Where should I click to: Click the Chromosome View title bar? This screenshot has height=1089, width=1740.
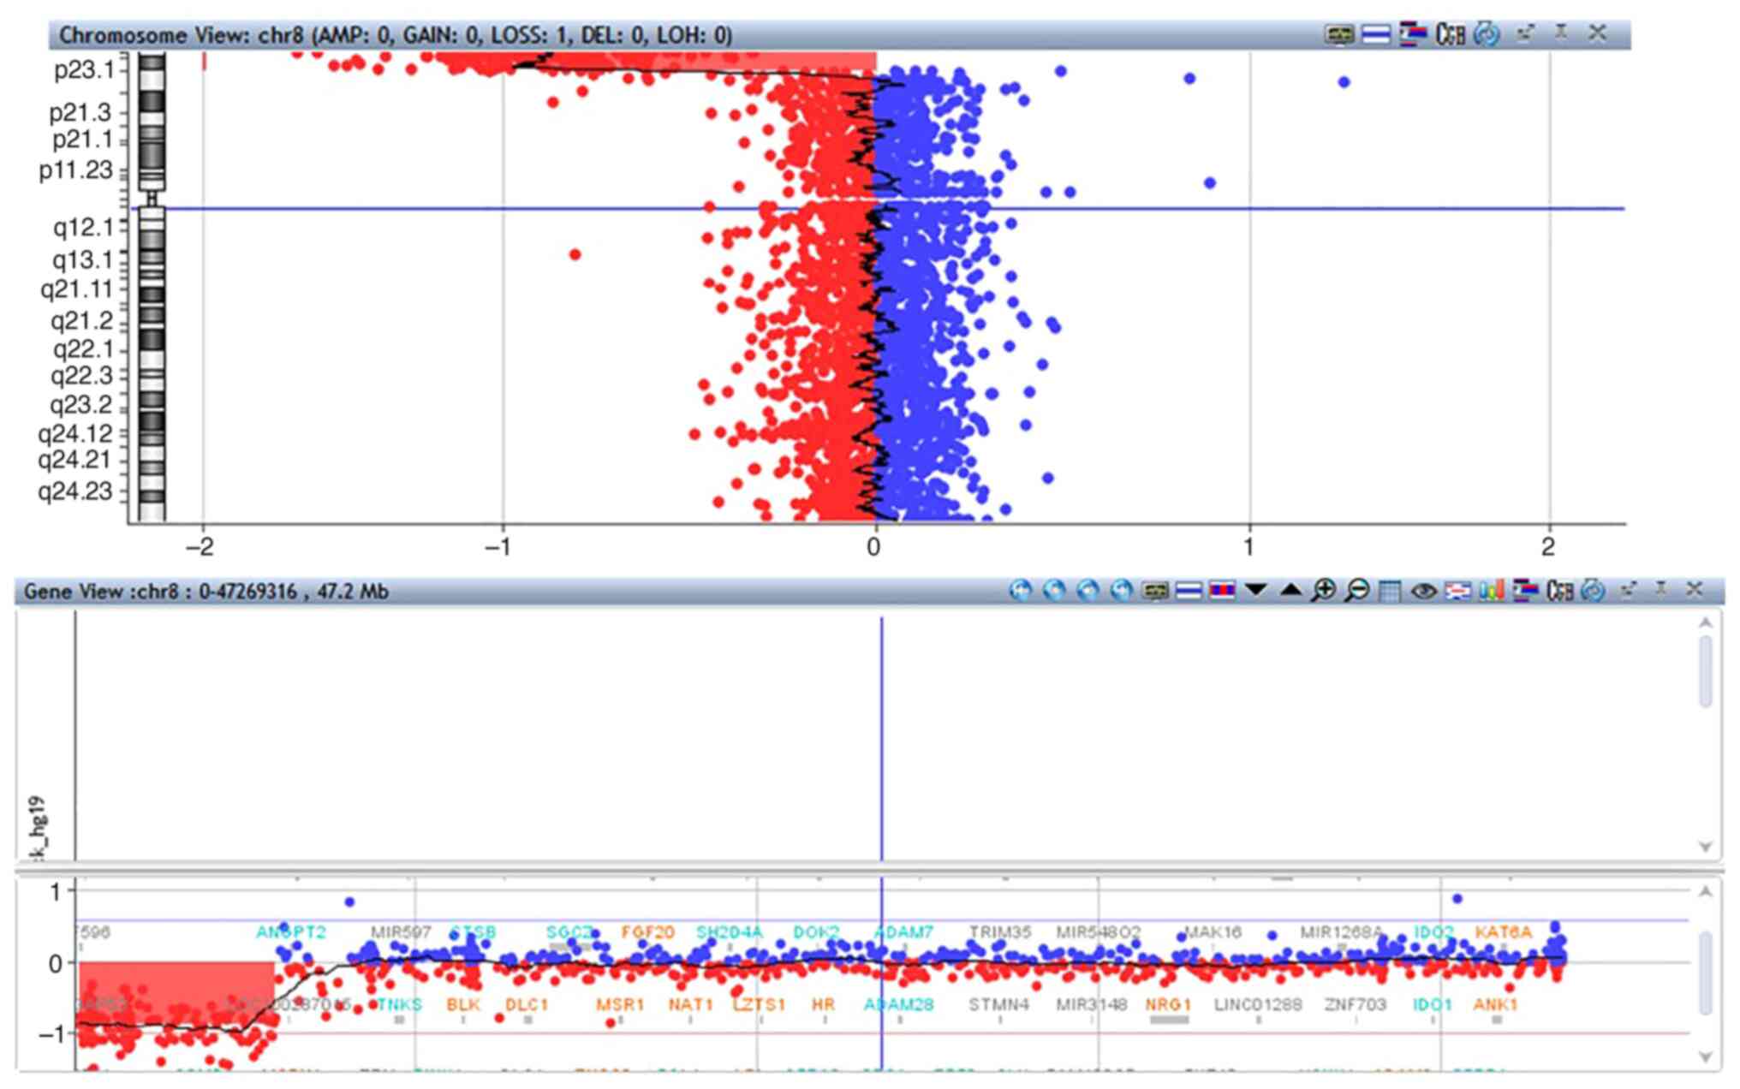[x=394, y=35]
